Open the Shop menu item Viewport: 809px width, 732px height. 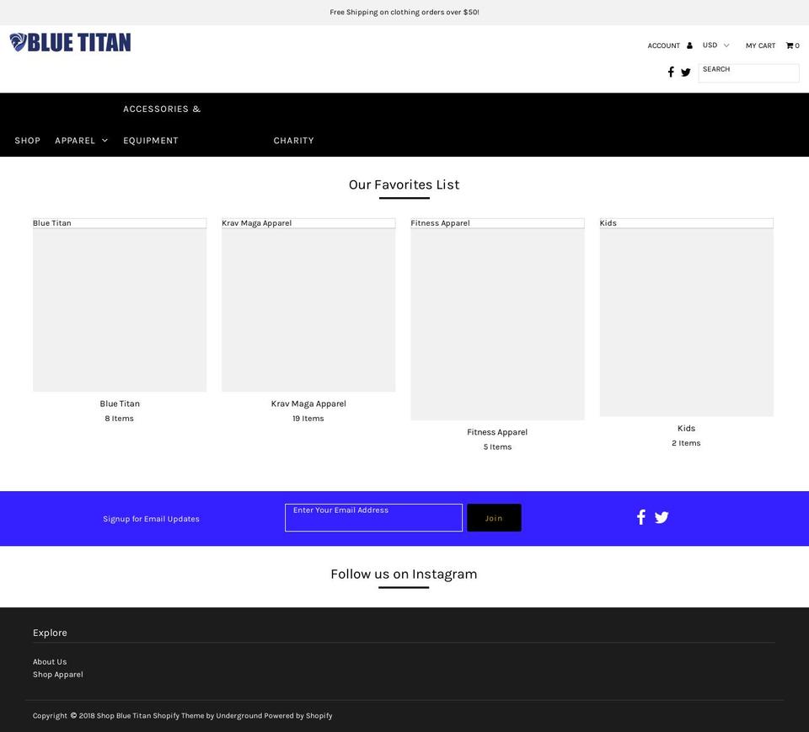pyautogui.click(x=27, y=141)
